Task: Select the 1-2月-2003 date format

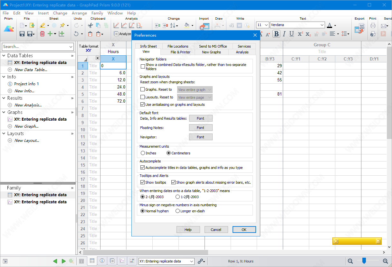Action: coord(177,197)
